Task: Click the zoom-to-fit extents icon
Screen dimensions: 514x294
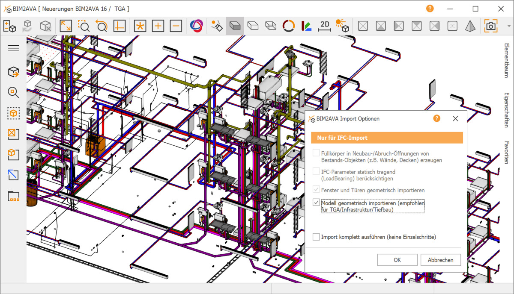Action: tap(66, 26)
